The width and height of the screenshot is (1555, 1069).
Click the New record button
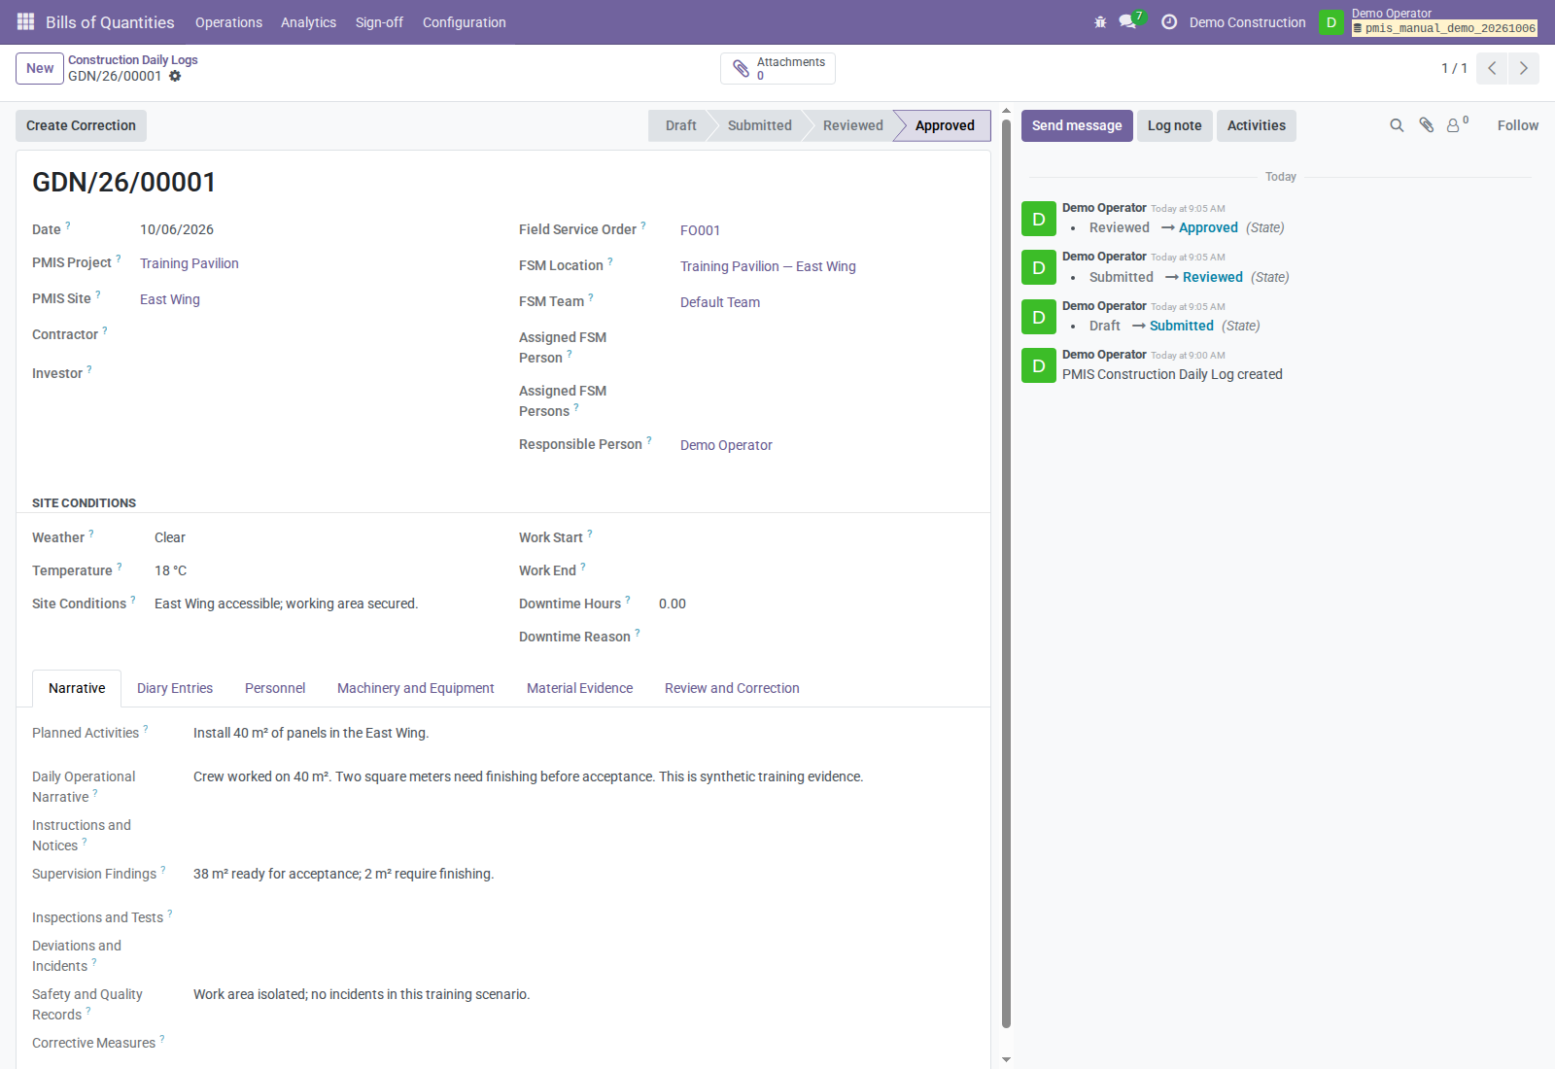point(40,68)
